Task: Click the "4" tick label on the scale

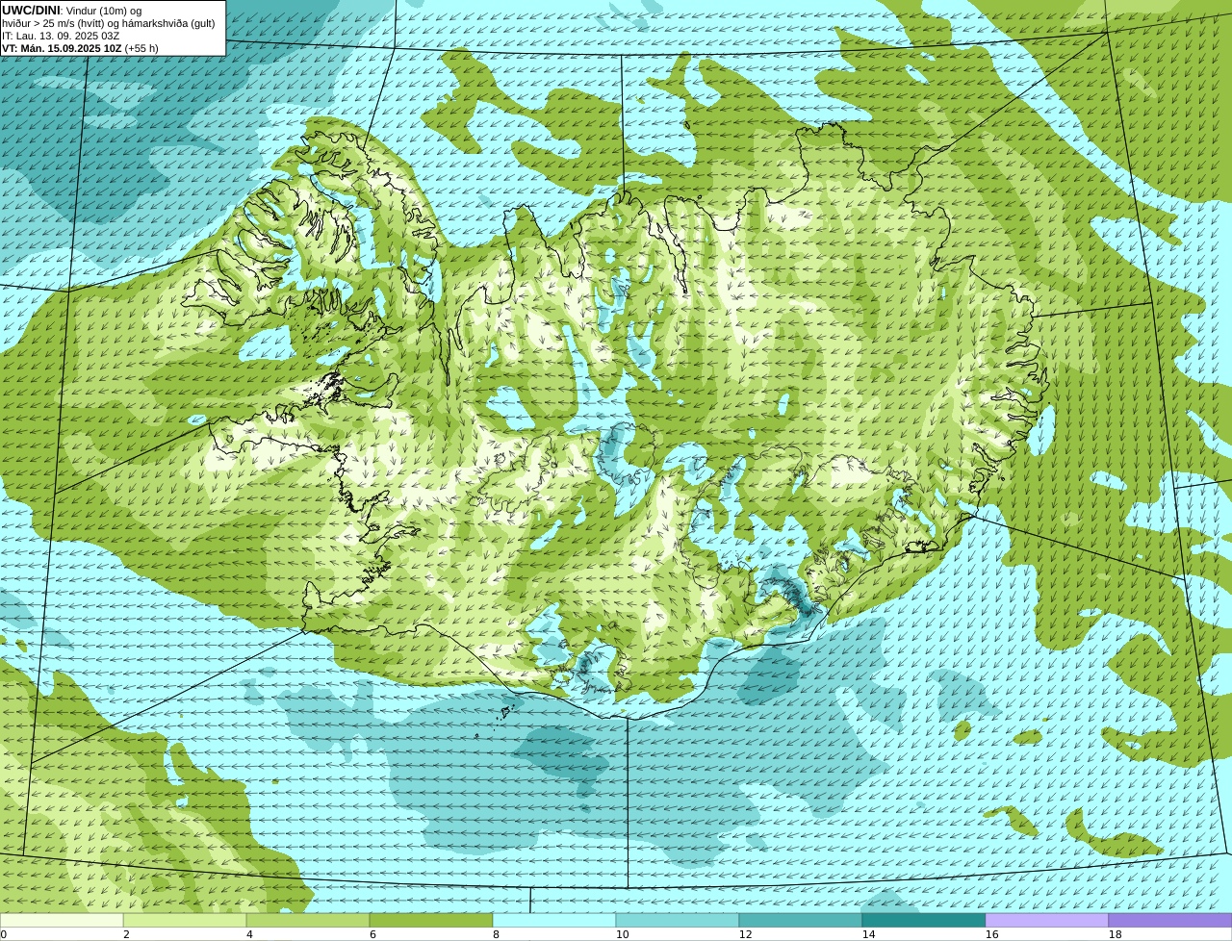Action: 249,934
